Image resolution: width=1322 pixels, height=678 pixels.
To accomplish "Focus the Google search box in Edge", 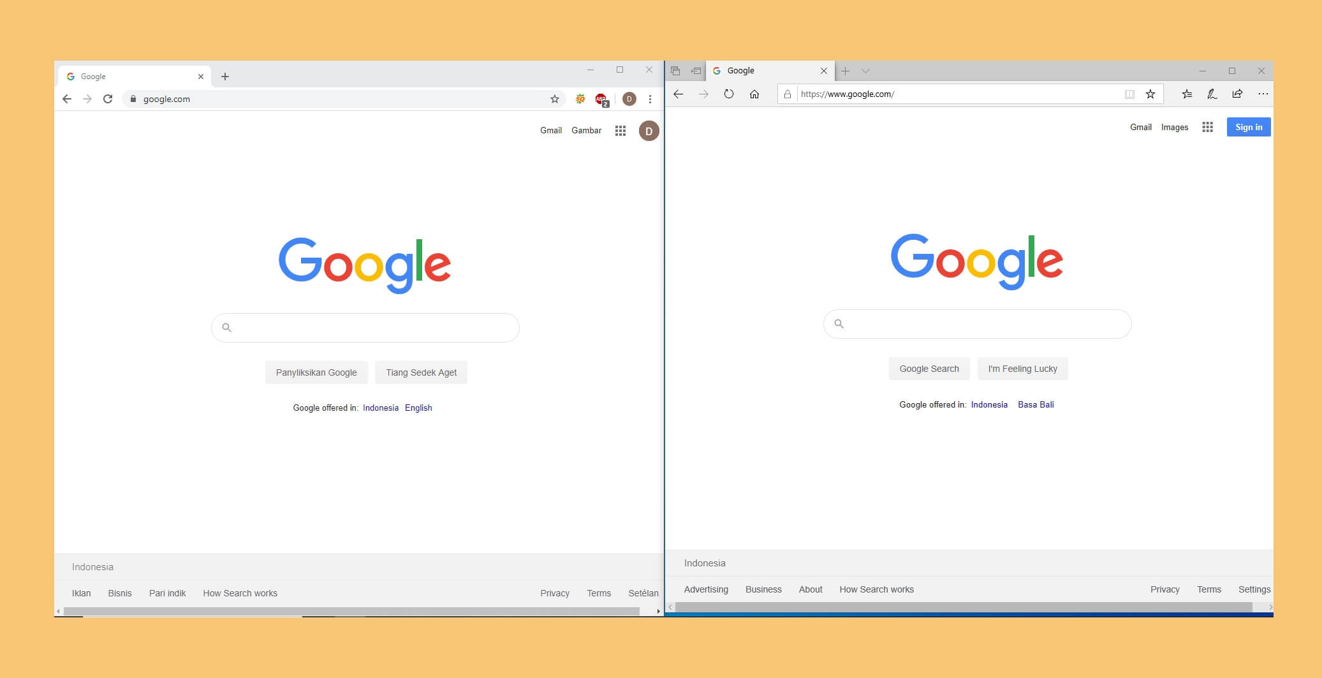I will (x=978, y=324).
